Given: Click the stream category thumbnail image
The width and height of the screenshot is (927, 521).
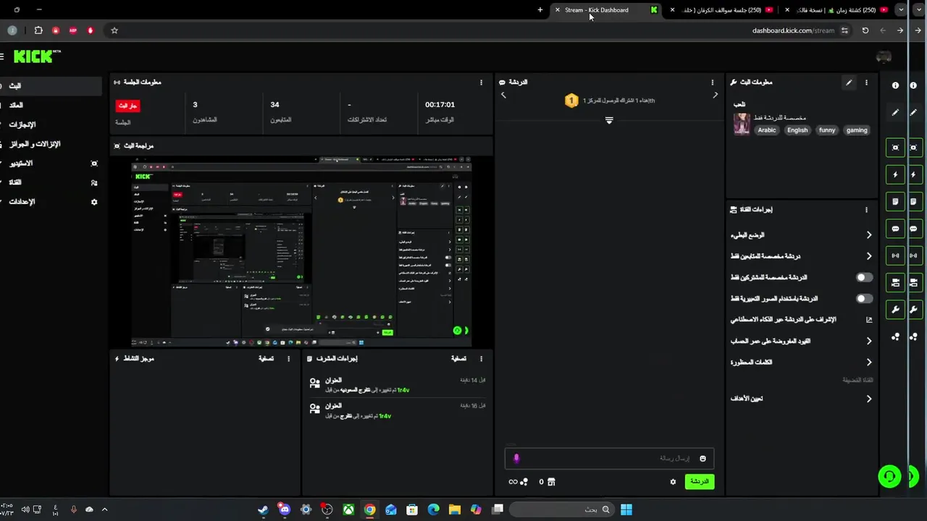Looking at the screenshot, I should pos(742,124).
